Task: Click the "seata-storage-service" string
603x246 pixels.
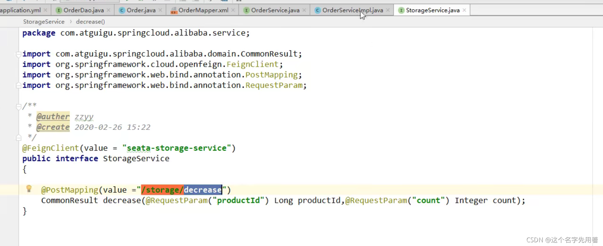Action: [176, 148]
